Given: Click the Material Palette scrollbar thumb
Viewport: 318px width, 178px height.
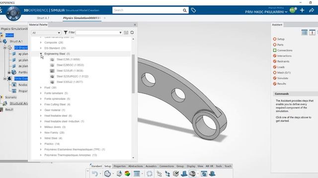Looking at the screenshot, I should (133, 74).
